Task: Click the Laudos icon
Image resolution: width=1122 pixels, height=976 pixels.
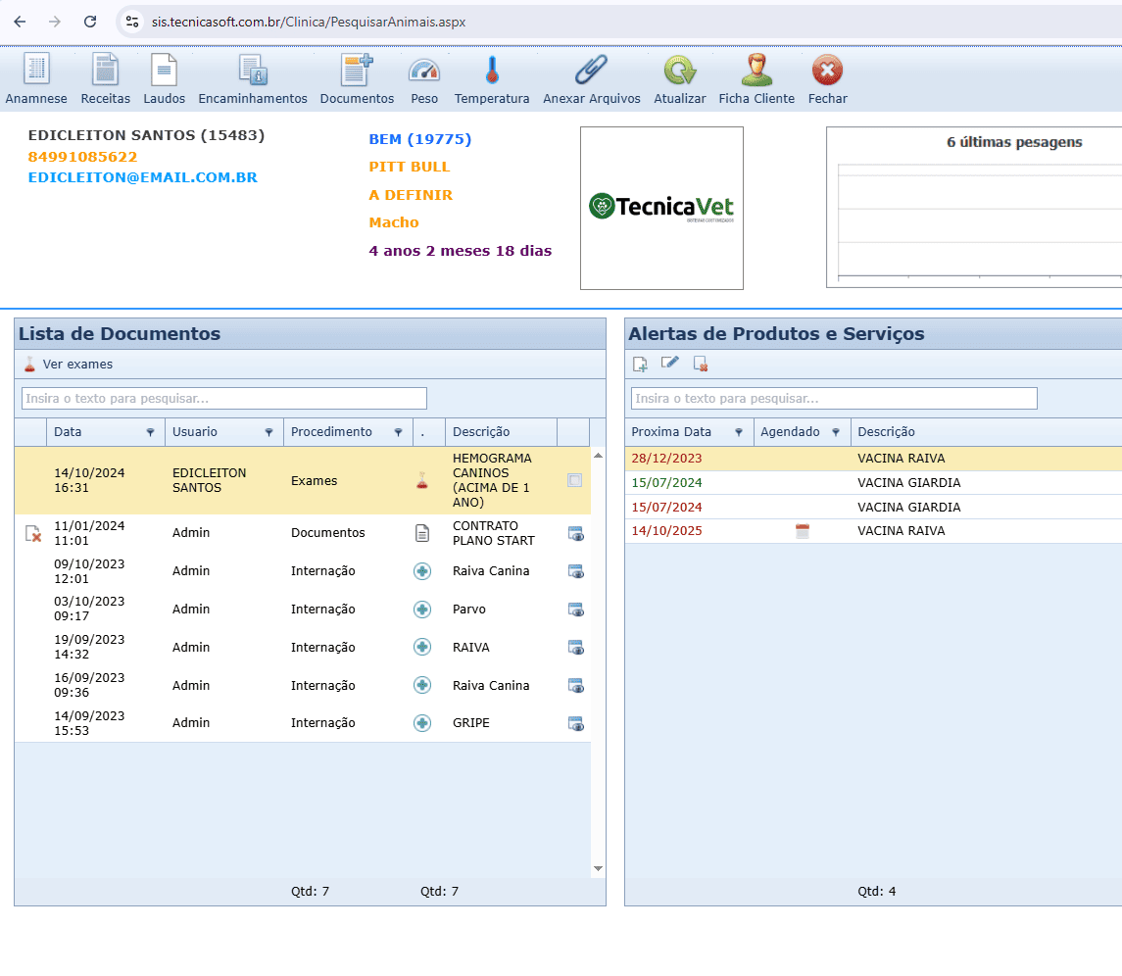Action: click(164, 71)
